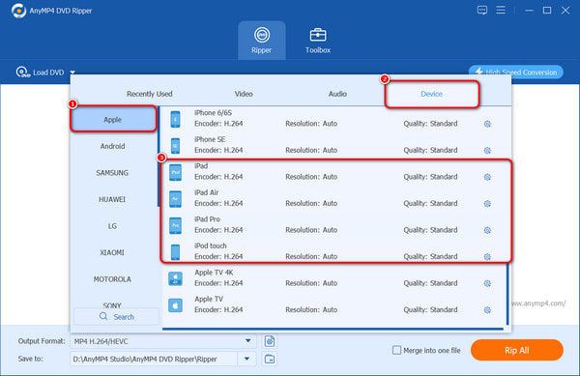The image size is (580, 376).
Task: Choose the Apple TV 4K output profile
Action: (x=334, y=278)
